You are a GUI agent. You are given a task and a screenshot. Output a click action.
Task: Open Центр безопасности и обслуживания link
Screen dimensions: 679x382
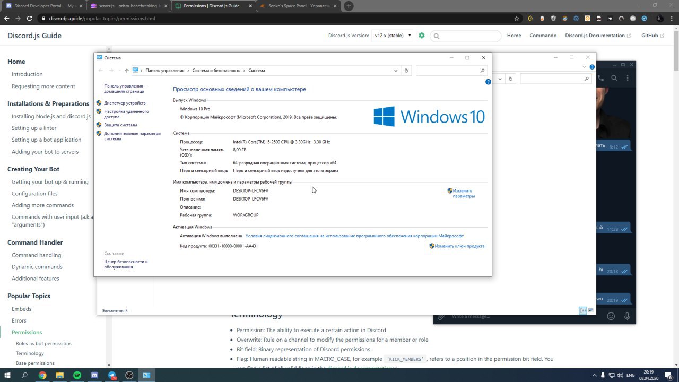pyautogui.click(x=126, y=264)
